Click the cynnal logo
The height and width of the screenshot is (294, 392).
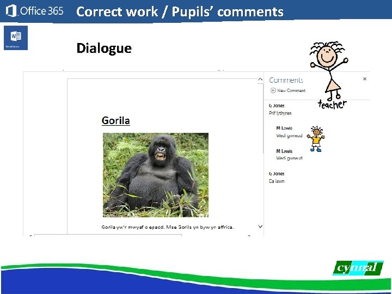tap(358, 268)
